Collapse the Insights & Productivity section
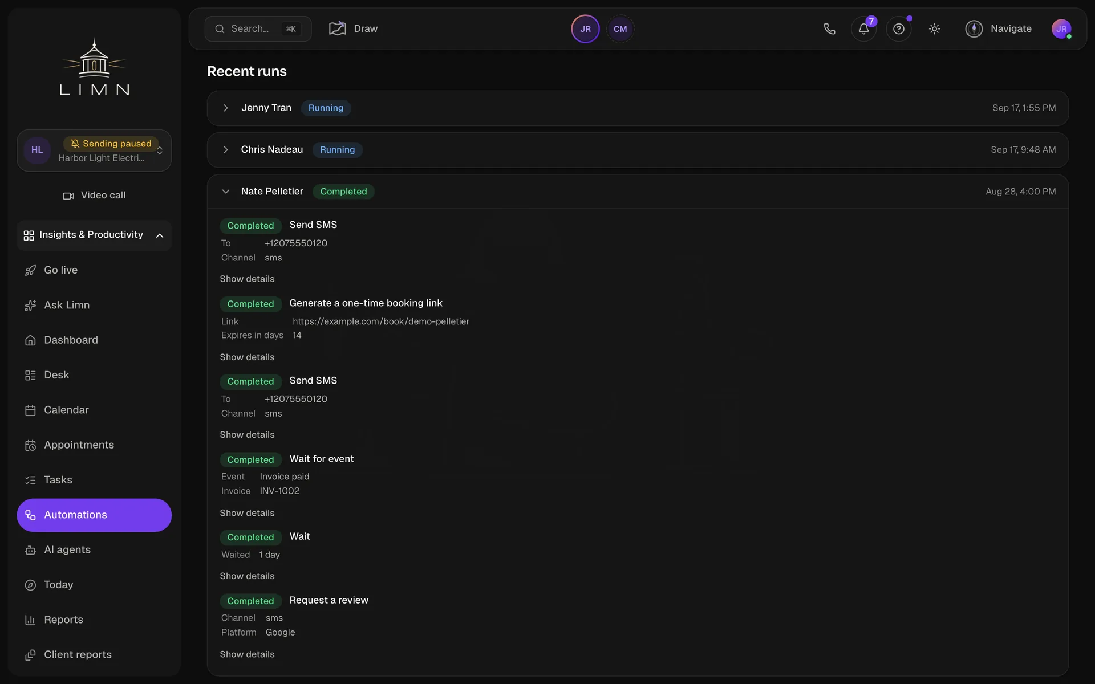Viewport: 1095px width, 684px height. coord(94,235)
